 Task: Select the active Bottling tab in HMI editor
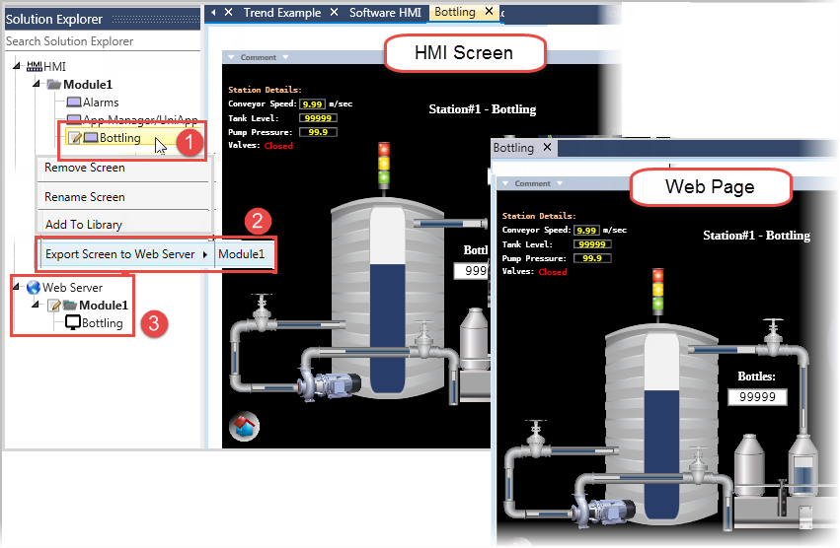pyautogui.click(x=455, y=12)
